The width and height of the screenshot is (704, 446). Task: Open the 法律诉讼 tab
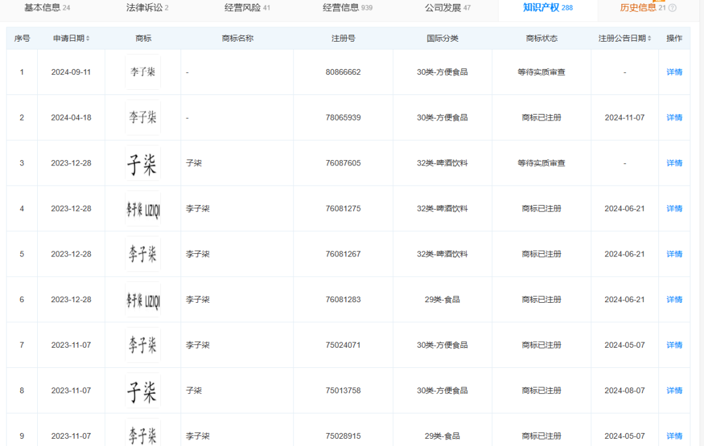point(147,8)
